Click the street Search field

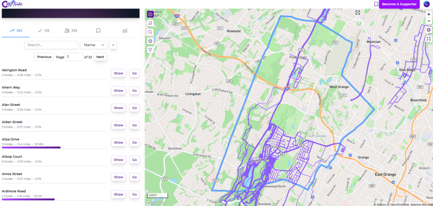[x=51, y=45]
